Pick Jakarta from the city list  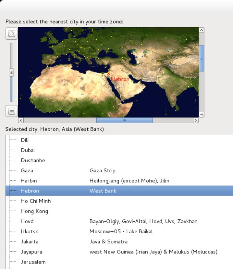coord(30,241)
